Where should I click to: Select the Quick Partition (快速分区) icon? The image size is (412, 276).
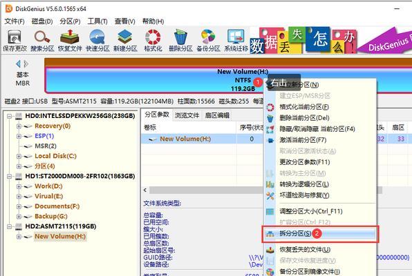click(97, 41)
